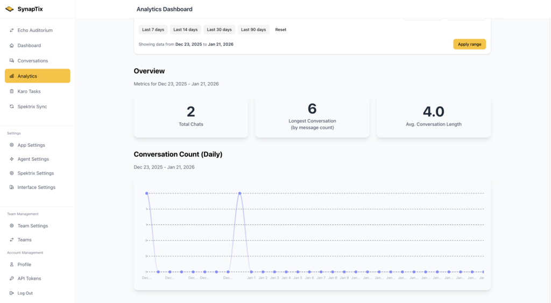Select the Last 7 days range
This screenshot has height=303, width=551.
(153, 30)
